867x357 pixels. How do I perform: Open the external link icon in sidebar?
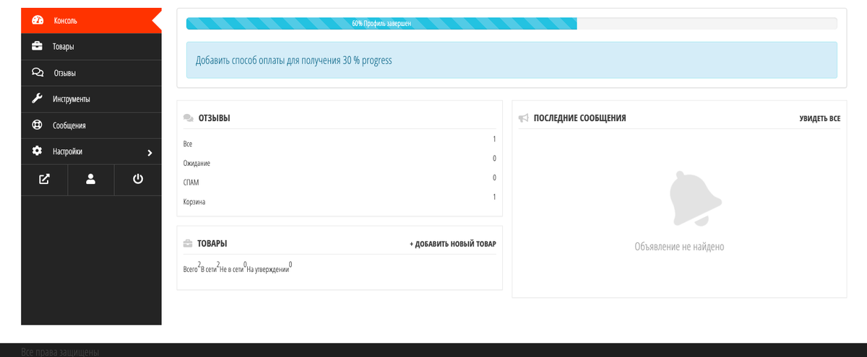[44, 180]
